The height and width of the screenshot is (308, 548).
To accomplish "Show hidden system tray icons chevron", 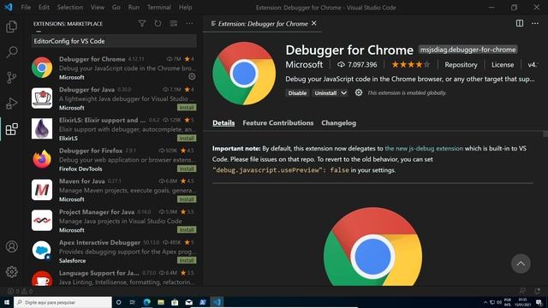I will click(x=485, y=302).
